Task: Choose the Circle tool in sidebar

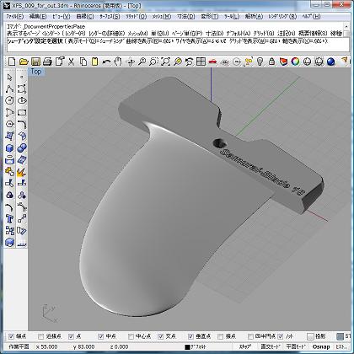Action: click(x=9, y=100)
